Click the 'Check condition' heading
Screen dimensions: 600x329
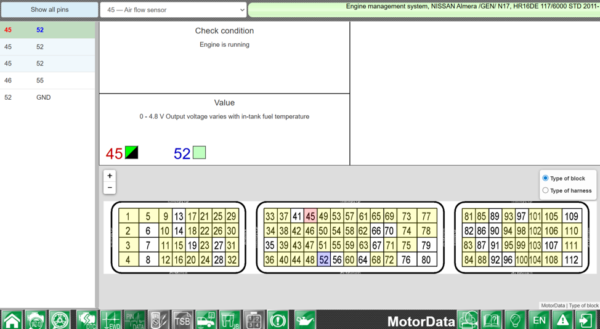(x=225, y=31)
